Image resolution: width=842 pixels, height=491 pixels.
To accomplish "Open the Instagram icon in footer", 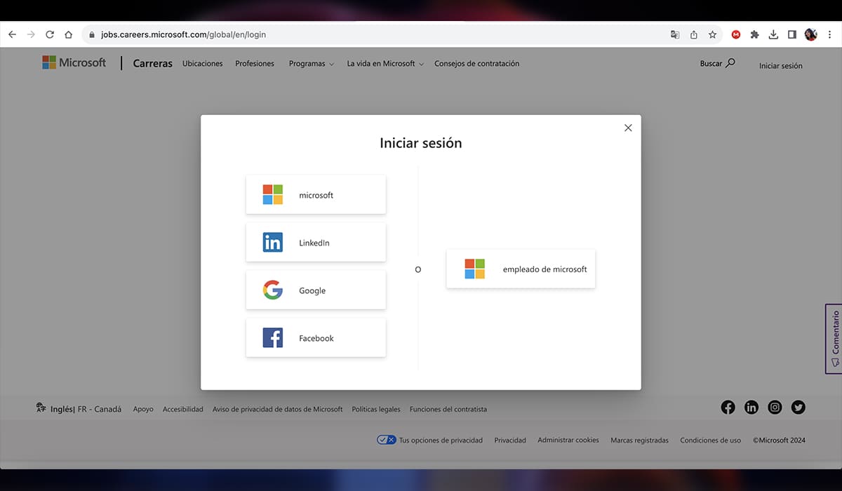I will [x=775, y=408].
